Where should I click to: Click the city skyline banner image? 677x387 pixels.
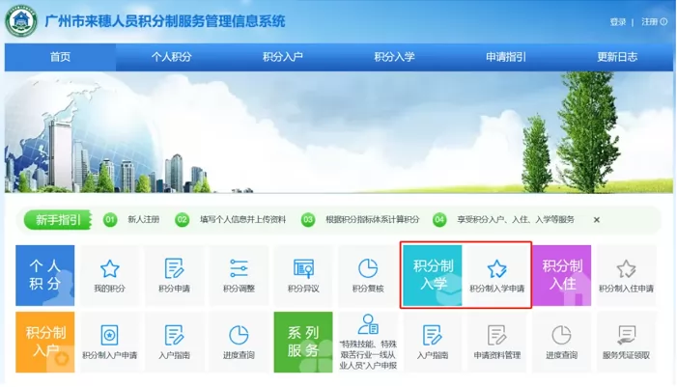(x=338, y=132)
